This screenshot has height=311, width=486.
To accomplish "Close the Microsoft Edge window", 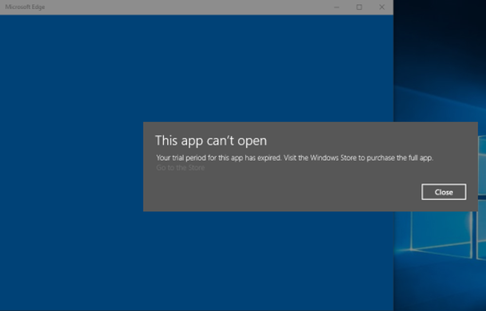I will [x=382, y=7].
